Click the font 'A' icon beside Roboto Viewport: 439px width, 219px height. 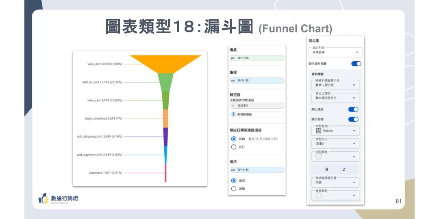(318, 131)
